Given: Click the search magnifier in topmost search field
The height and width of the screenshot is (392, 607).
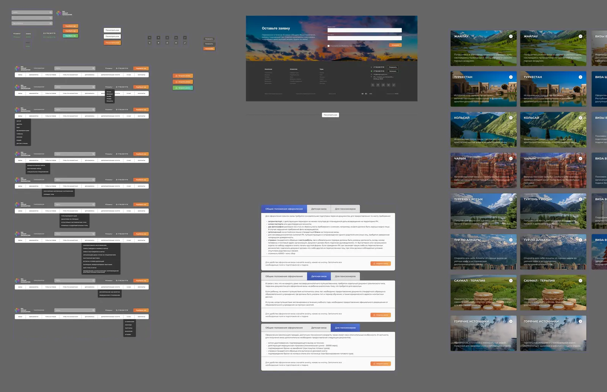Looking at the screenshot, I should pyautogui.click(x=50, y=12).
